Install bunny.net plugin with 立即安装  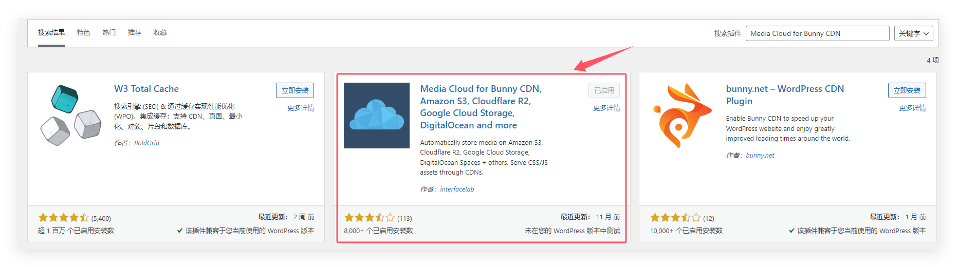click(907, 90)
